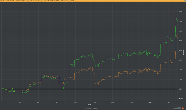Click the $10.00 axis label

180,79
